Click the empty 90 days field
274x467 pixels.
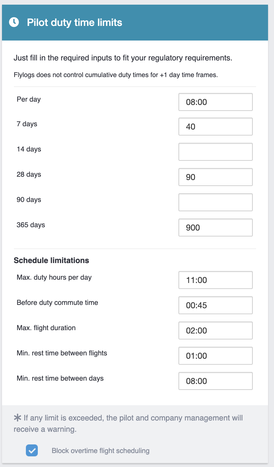point(215,202)
